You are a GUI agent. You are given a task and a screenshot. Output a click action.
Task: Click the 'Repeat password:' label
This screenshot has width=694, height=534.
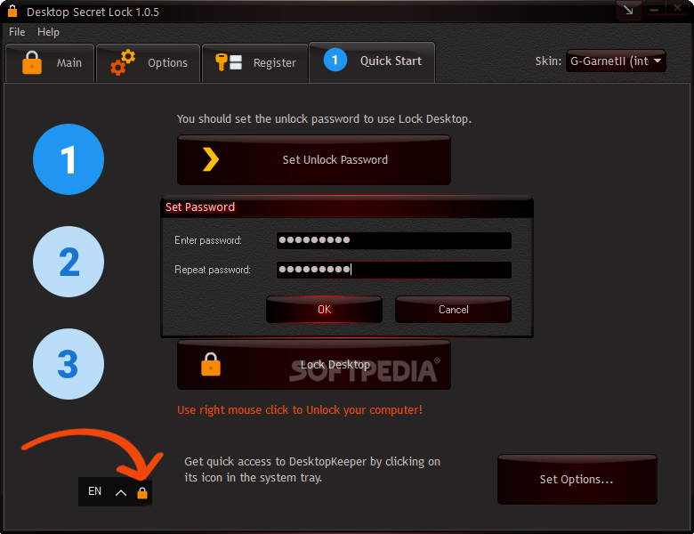pyautogui.click(x=213, y=270)
